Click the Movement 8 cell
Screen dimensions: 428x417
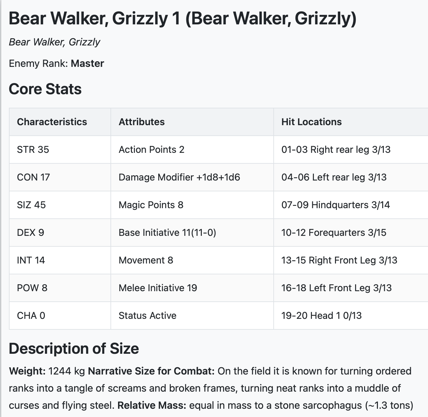coord(146,260)
